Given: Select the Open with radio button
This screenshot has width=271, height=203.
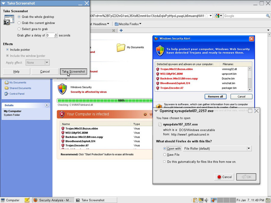Looking at the screenshot, I should (x=164, y=149).
